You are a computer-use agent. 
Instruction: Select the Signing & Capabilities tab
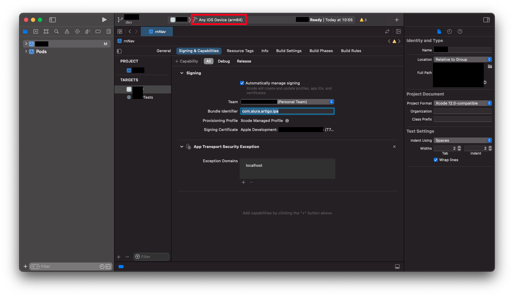click(199, 51)
